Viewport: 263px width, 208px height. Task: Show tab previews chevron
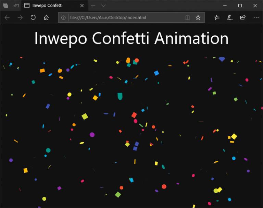pyautogui.click(x=103, y=6)
